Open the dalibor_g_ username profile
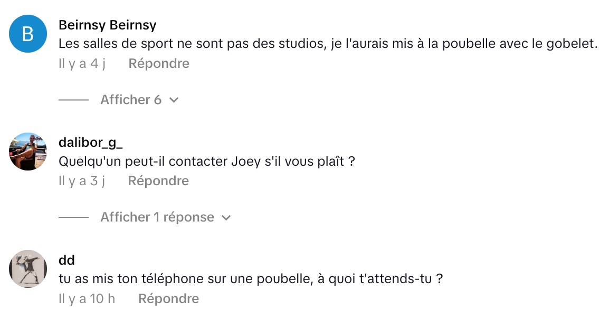Image resolution: width=609 pixels, height=321 pixels. click(x=90, y=143)
